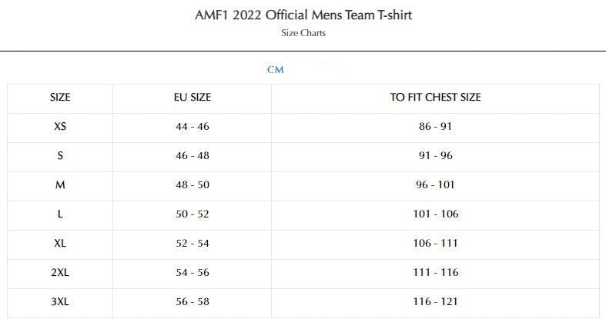Click the SIZE column header
The height and width of the screenshot is (332, 606).
point(60,98)
